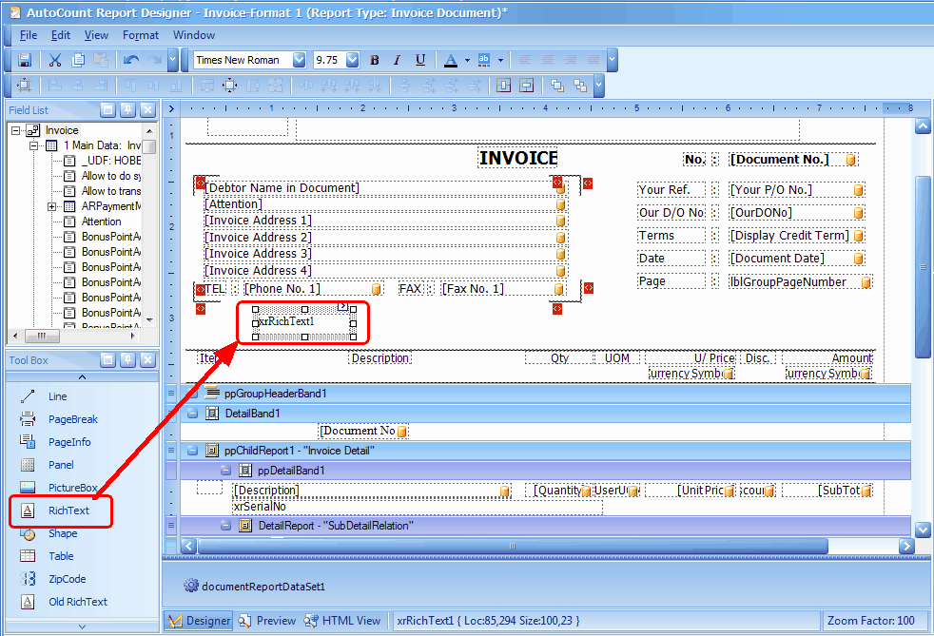Toggle Underline formatting
This screenshot has height=636, width=934.
pos(420,60)
